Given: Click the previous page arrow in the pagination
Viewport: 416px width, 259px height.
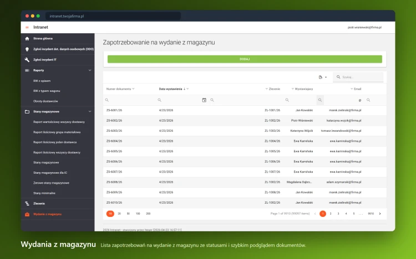Looking at the screenshot, I should (315, 214).
